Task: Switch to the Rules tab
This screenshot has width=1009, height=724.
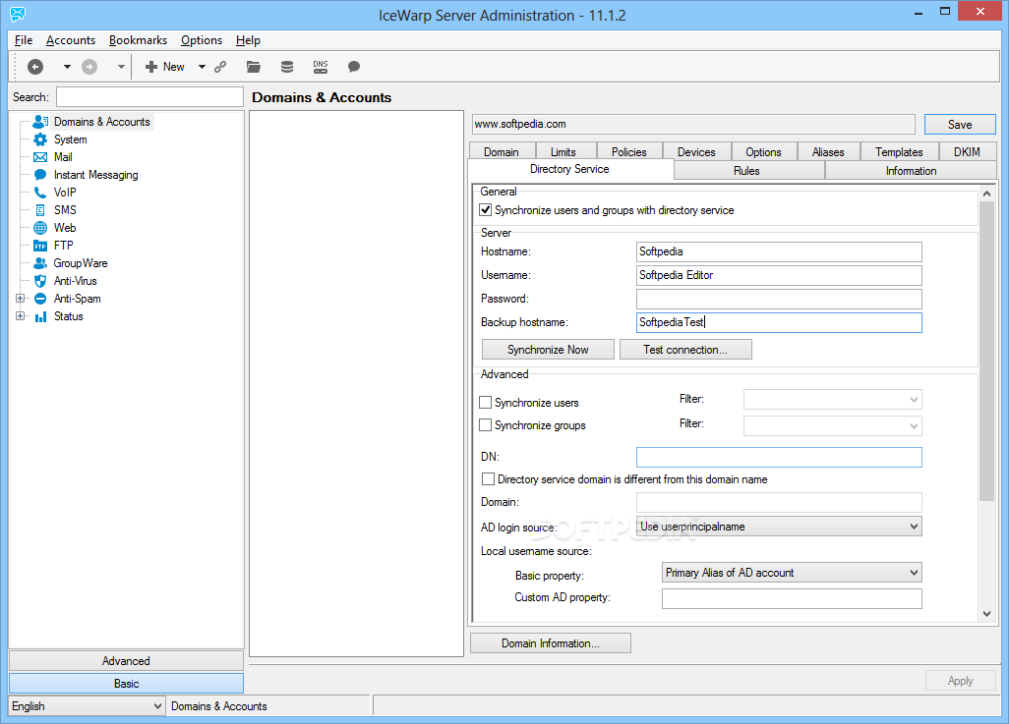Action: [746, 170]
